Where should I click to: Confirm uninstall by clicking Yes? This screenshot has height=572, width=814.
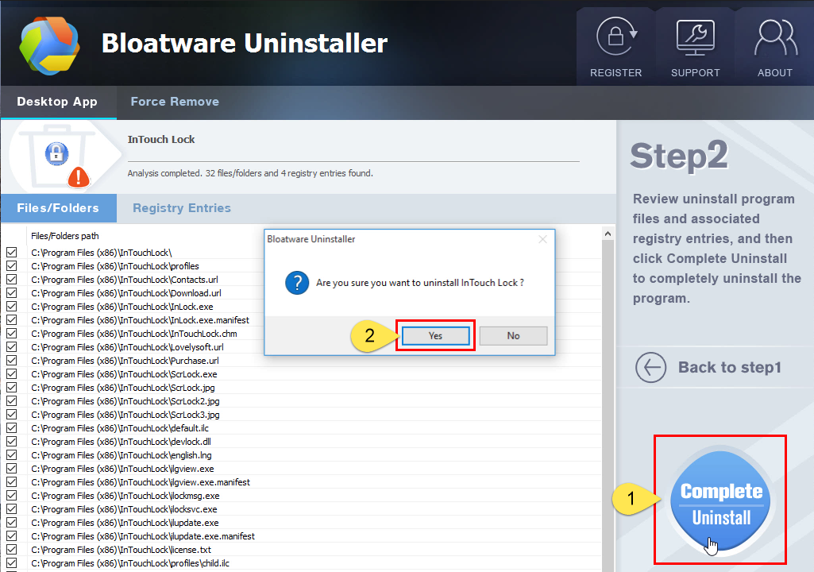point(435,335)
